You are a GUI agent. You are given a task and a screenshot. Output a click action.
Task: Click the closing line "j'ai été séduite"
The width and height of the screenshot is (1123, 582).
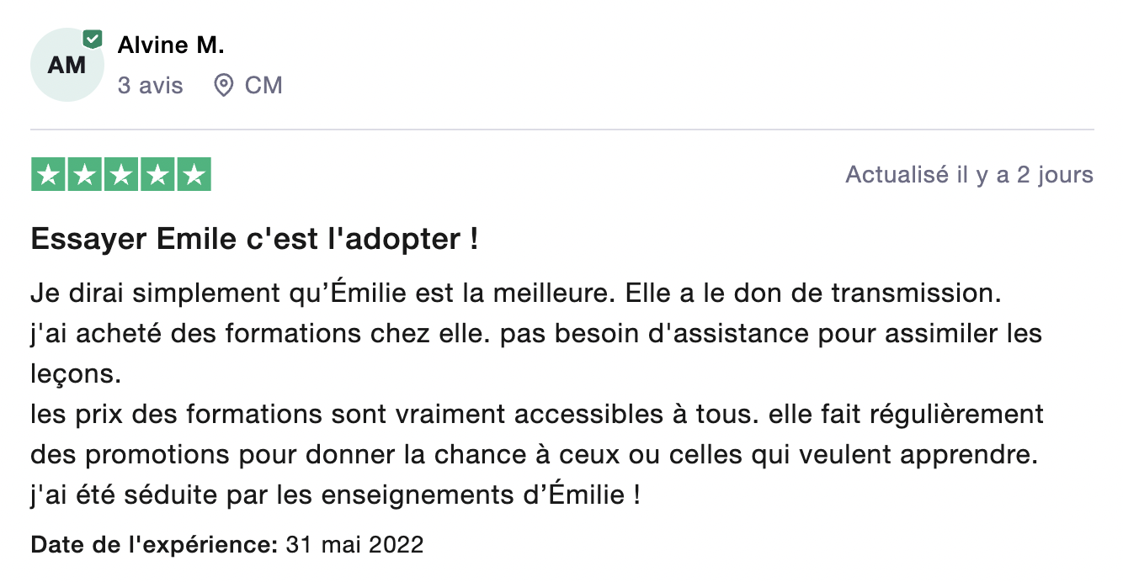pyautogui.click(x=335, y=495)
